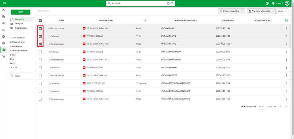The width and height of the screenshot is (294, 139).
Task: Open the Podpis: Wszystkie dropdown
Action: pos(231,11)
